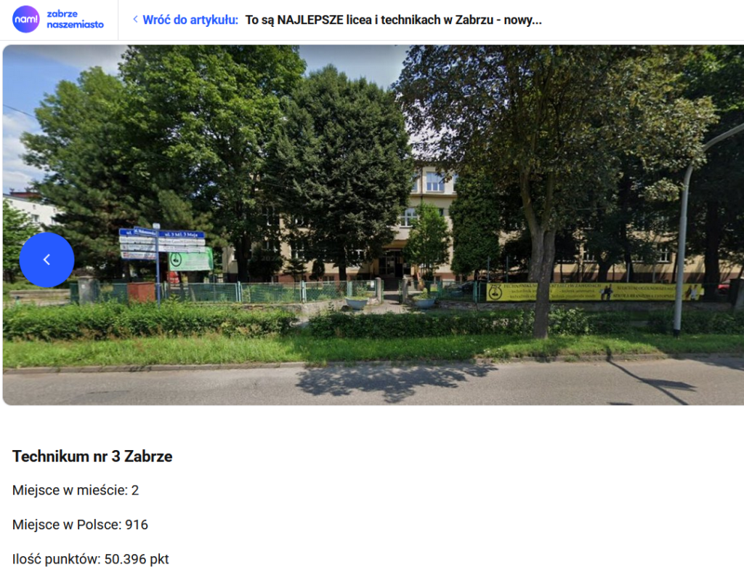Click the Ilość punktów: 50.396 pkt line
The image size is (744, 570).
[91, 559]
